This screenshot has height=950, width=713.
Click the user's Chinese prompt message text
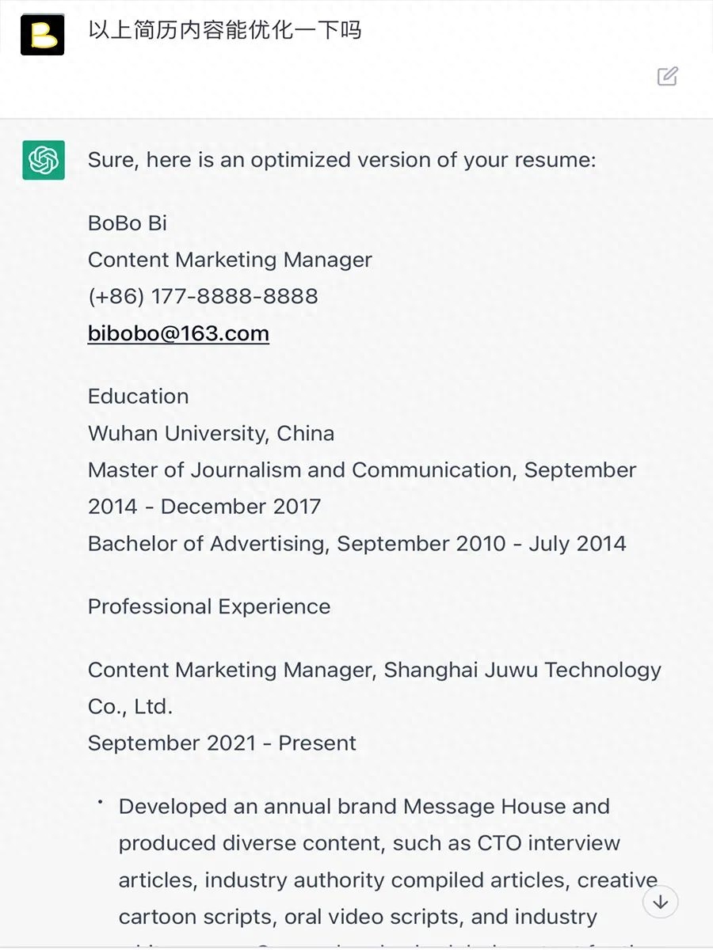click(x=224, y=31)
